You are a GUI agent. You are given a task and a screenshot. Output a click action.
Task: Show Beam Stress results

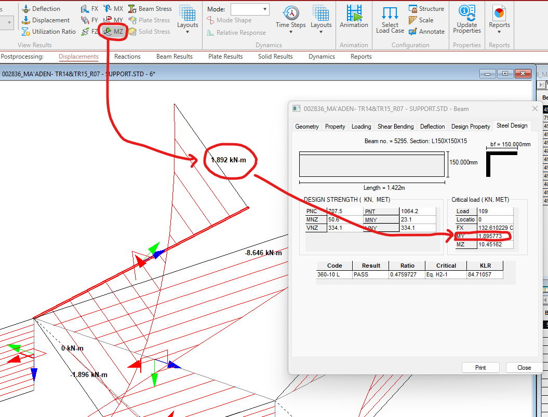click(x=150, y=9)
